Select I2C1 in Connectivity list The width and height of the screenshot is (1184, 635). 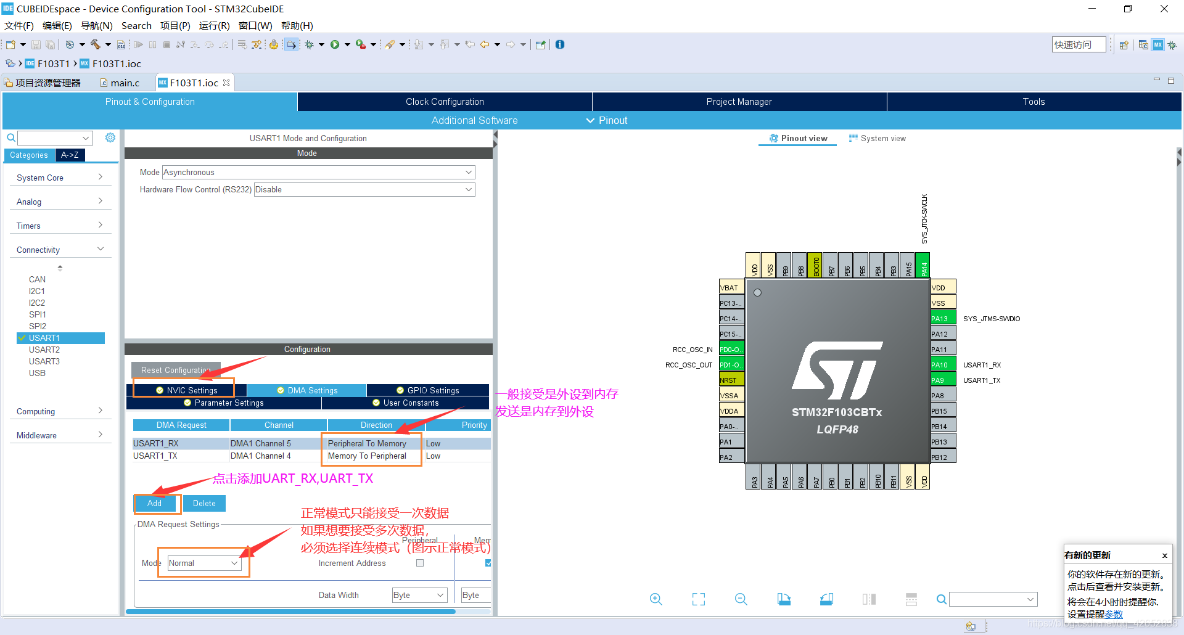pyautogui.click(x=37, y=291)
